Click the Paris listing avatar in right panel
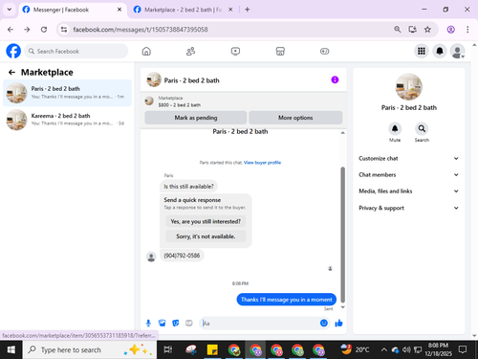478x359 pixels. (409, 87)
